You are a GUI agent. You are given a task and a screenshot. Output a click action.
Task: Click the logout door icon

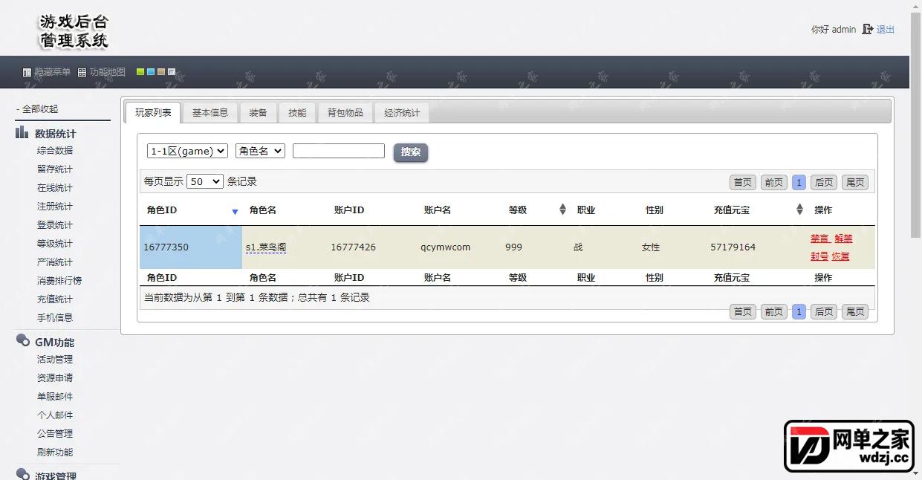tap(867, 30)
